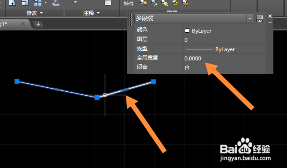Viewport: 287px width, 168px height.
Task: Select the right segment midpoint grip
Action: click(x=125, y=90)
